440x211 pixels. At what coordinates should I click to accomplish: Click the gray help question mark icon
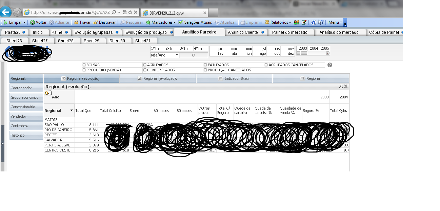[x=330, y=65]
